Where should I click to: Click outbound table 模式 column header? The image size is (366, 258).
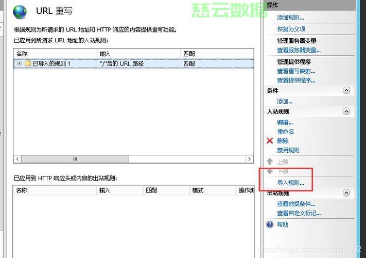(213, 190)
